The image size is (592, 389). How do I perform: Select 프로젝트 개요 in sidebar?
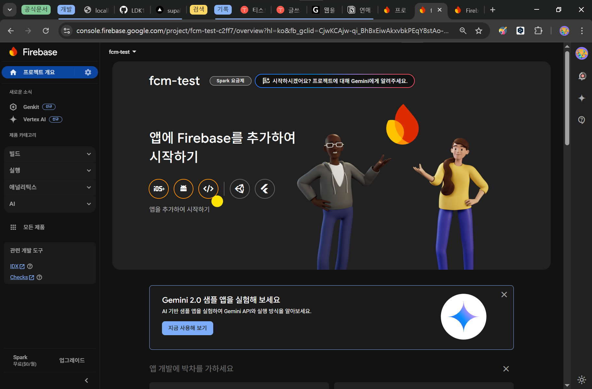pos(39,72)
